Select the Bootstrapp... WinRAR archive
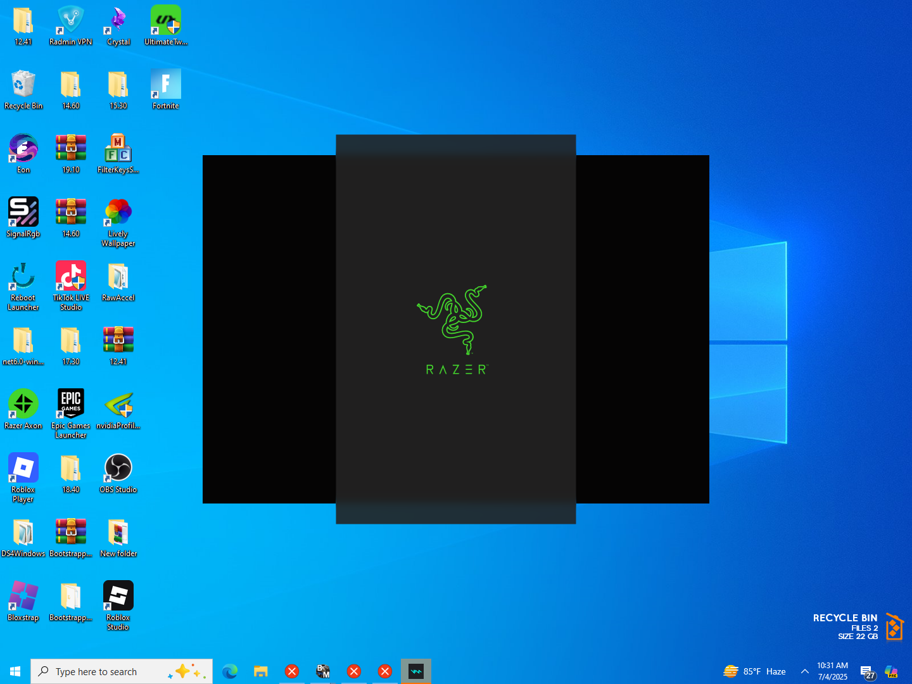912x684 pixels. (x=71, y=538)
